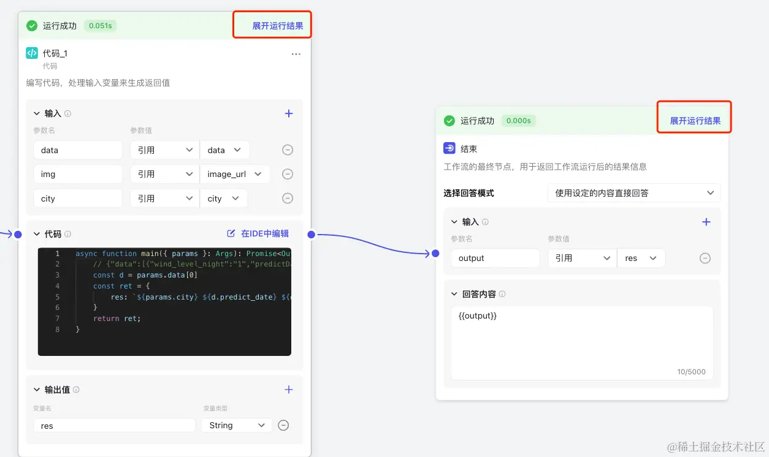Open the 选择回答模式 dropdown

tap(634, 193)
